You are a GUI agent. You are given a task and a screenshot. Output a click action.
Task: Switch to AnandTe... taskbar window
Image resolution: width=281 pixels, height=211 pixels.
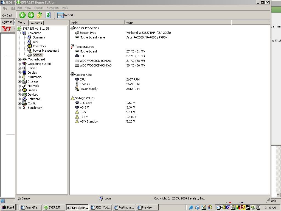click(30, 207)
